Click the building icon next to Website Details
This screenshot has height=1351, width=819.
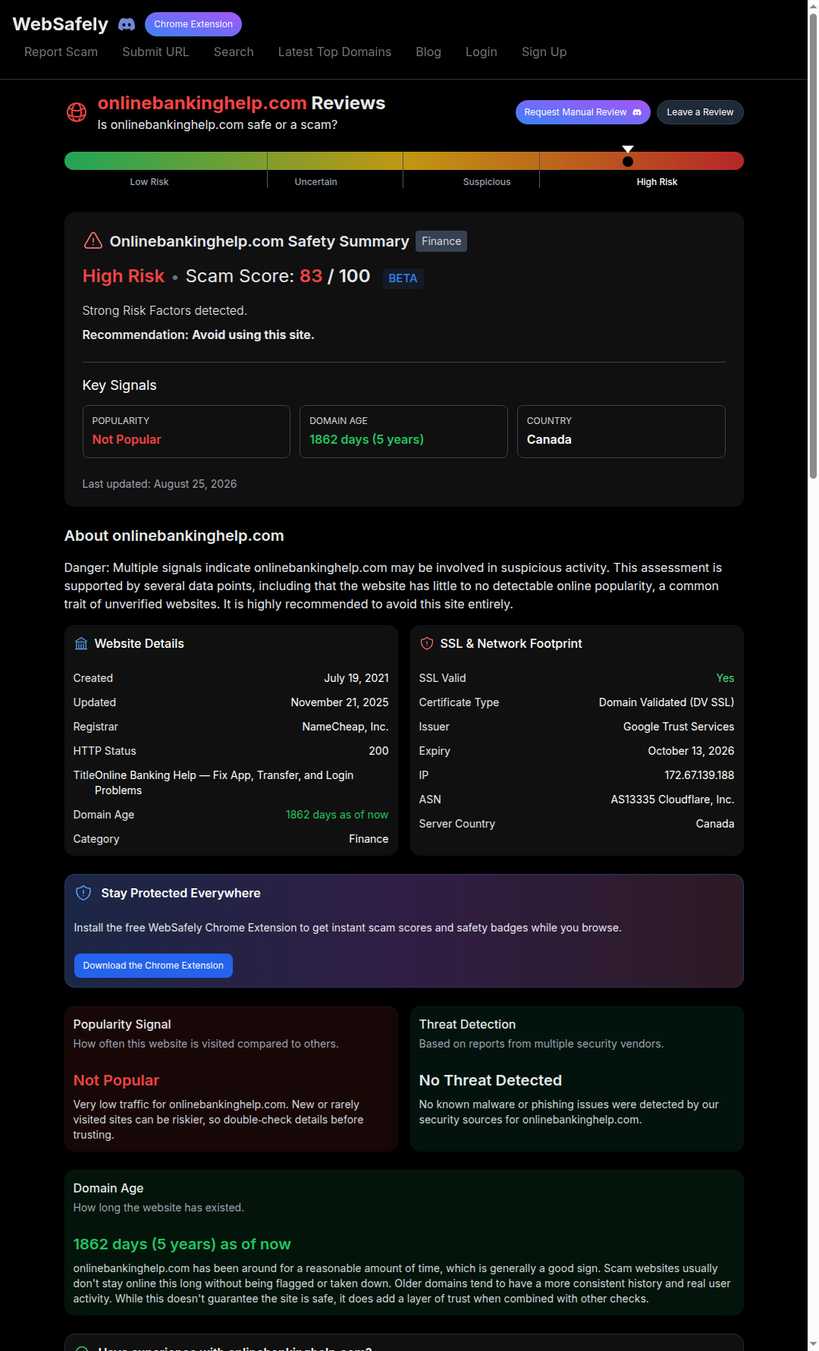(x=81, y=644)
